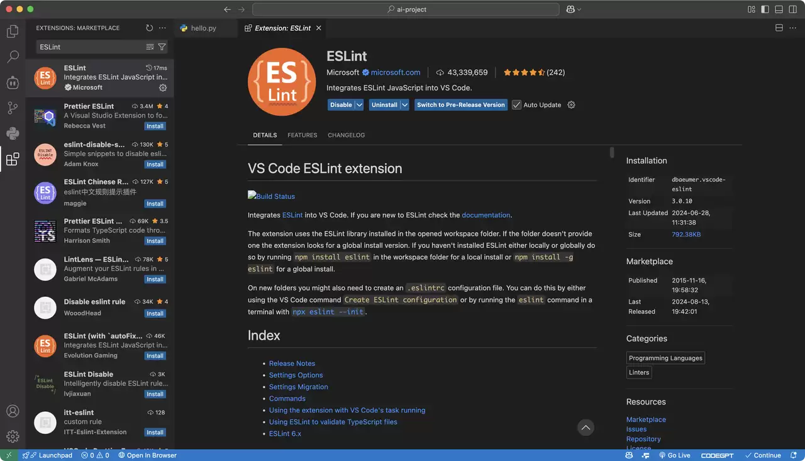Expand the Disable button dropdown arrow
The width and height of the screenshot is (805, 461).
[x=360, y=105]
